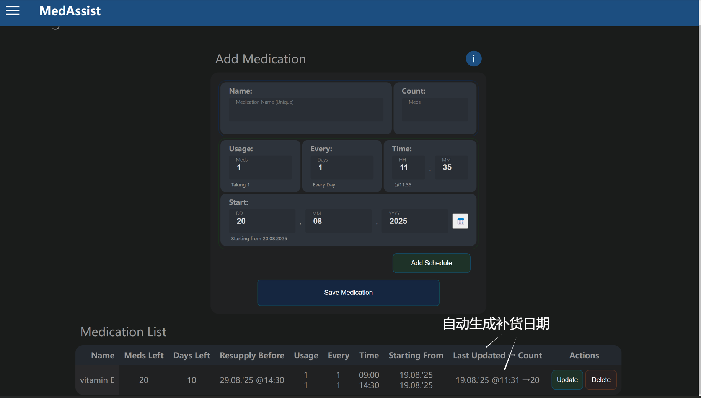Click the MedAssist logo title
The height and width of the screenshot is (398, 701).
pyautogui.click(x=70, y=11)
